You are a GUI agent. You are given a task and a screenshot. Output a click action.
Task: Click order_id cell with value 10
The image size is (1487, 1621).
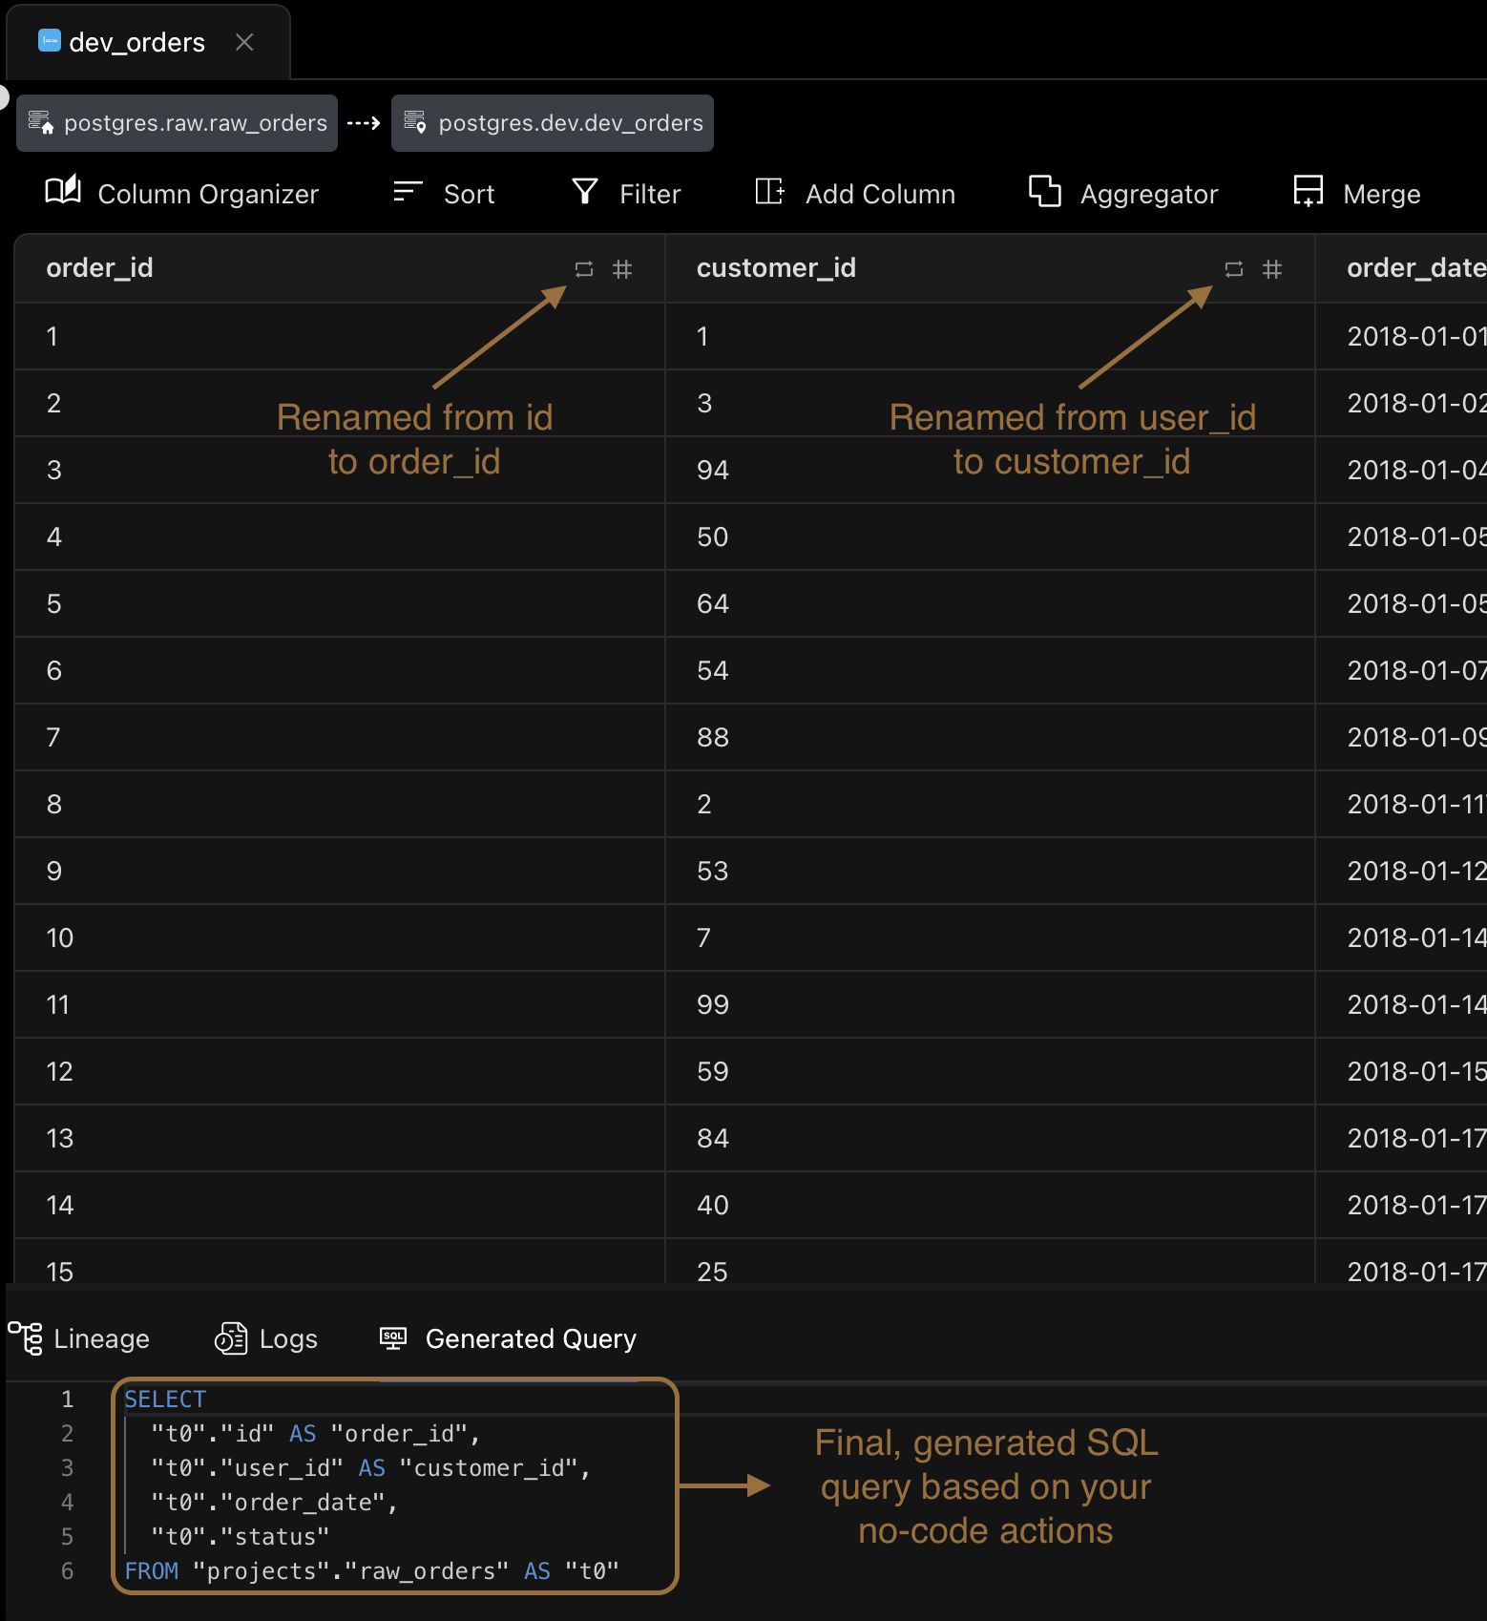click(x=340, y=937)
